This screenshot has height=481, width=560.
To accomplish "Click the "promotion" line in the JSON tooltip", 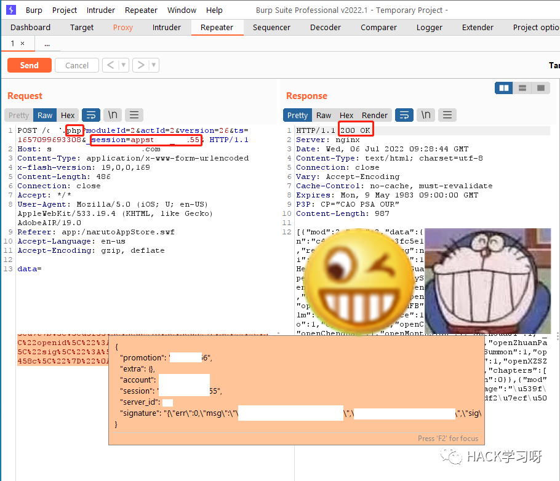I will 166,357.
